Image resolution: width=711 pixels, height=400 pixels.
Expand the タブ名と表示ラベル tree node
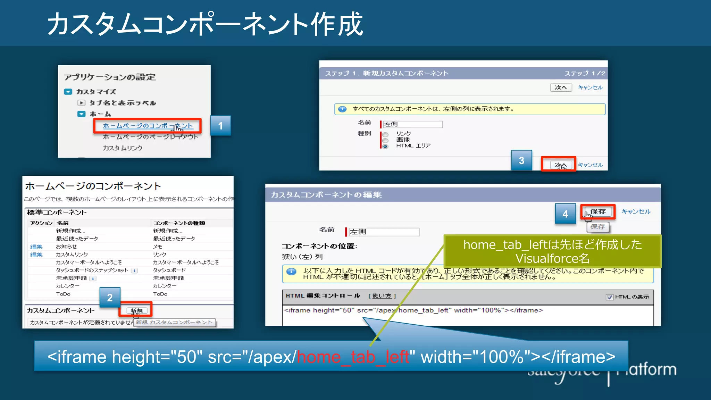(81, 103)
